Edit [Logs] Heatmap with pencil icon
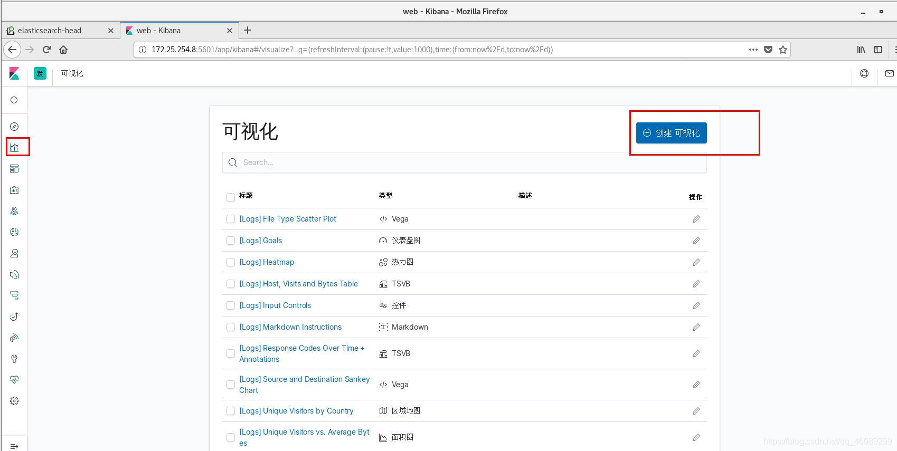Viewport: 897px width, 451px height. pos(696,262)
